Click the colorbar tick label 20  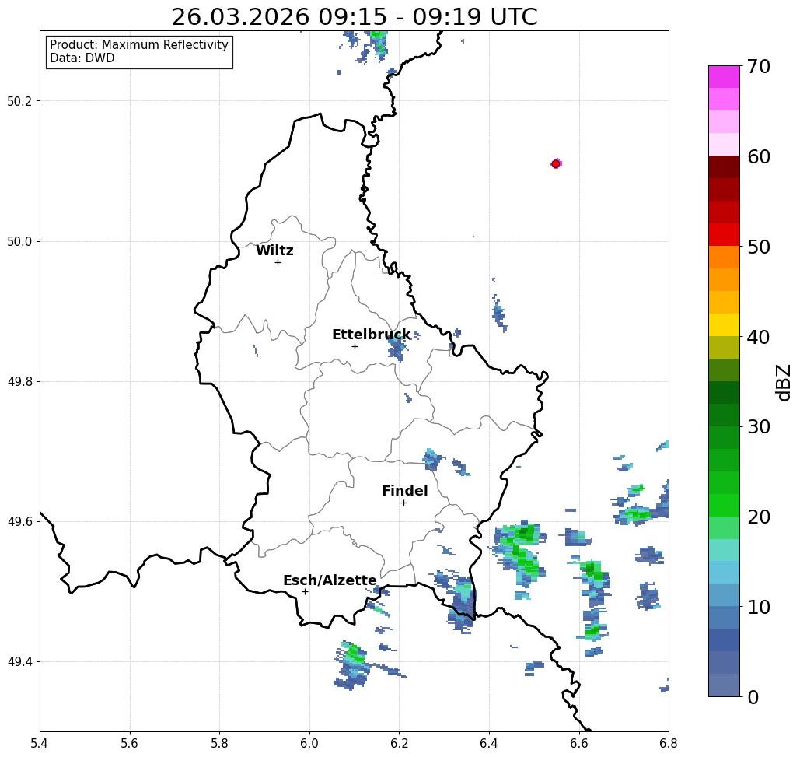[759, 517]
